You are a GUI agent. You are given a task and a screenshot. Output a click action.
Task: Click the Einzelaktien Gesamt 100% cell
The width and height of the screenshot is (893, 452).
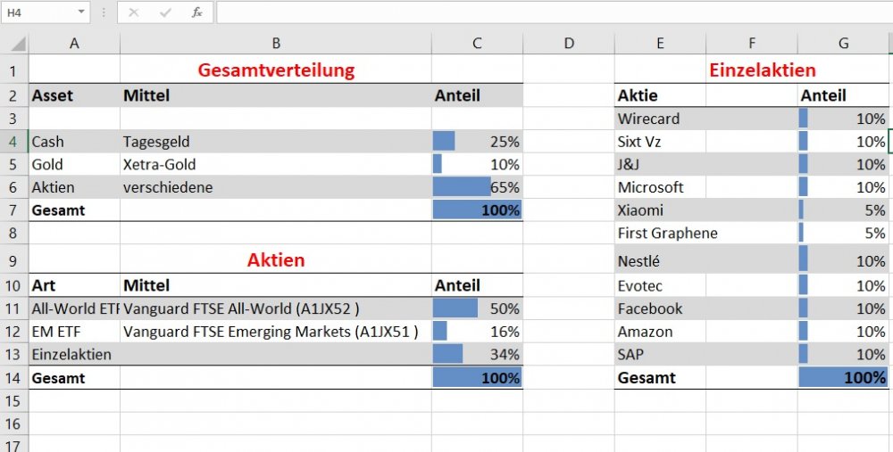(x=843, y=378)
